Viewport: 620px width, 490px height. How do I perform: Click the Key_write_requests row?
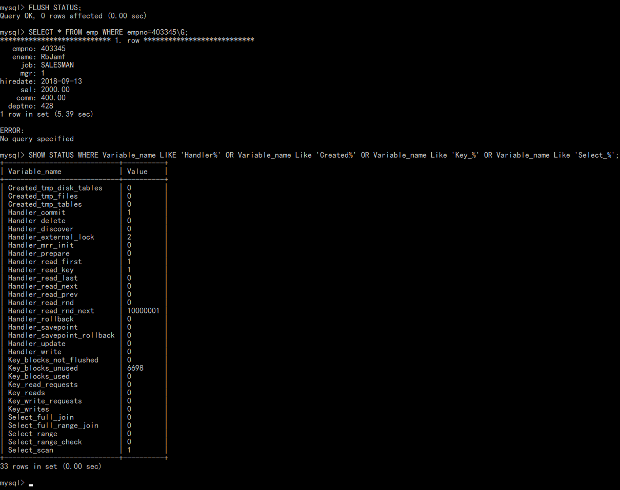[84, 401]
